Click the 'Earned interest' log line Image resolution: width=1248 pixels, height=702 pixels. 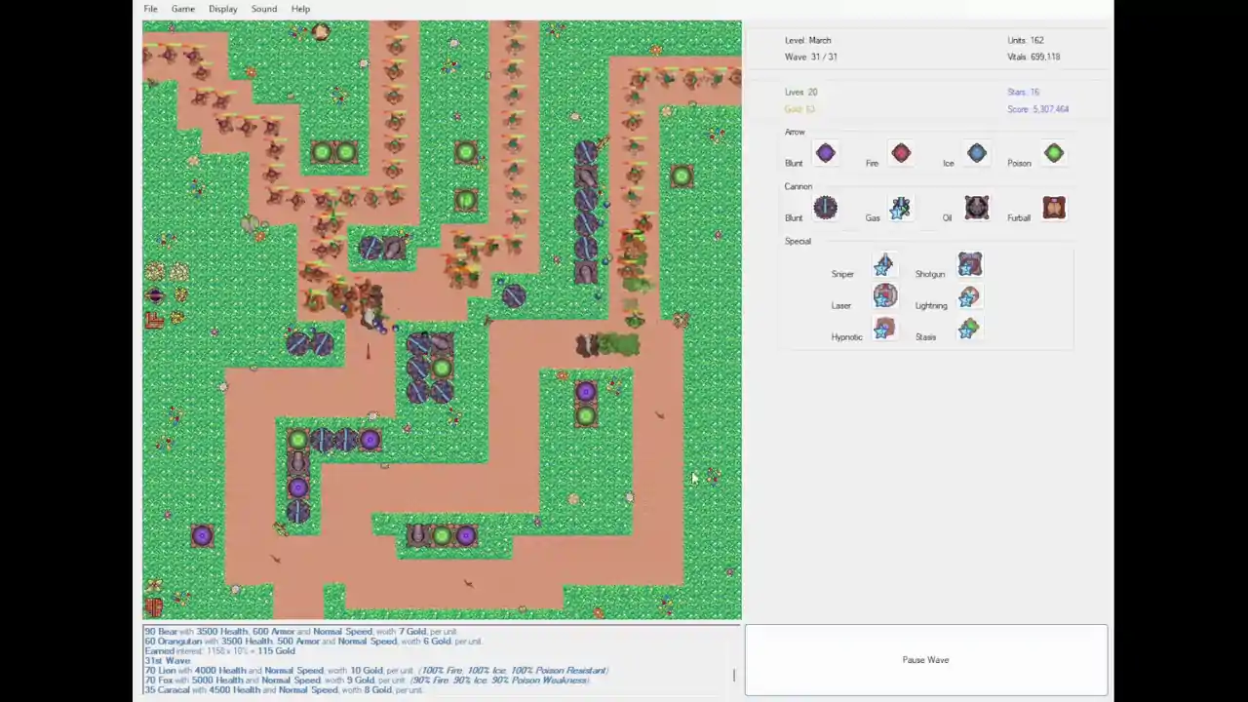pos(219,651)
